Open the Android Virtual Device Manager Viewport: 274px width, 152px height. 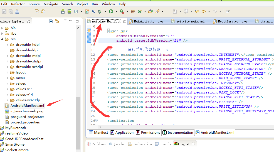tap(69, 11)
